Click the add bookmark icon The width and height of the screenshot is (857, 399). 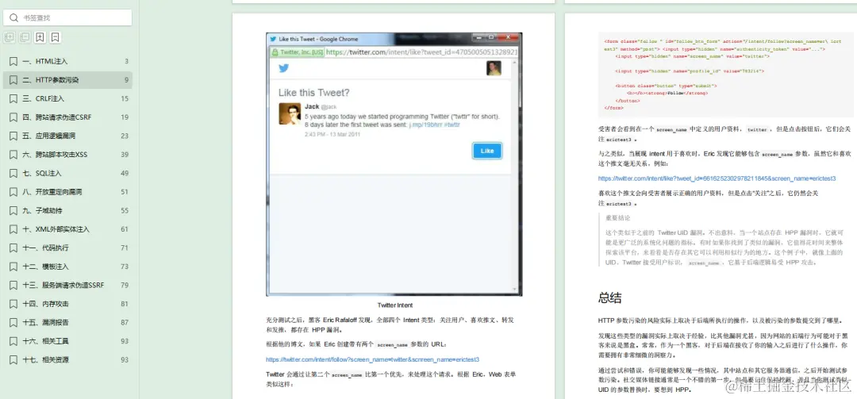[x=40, y=38]
